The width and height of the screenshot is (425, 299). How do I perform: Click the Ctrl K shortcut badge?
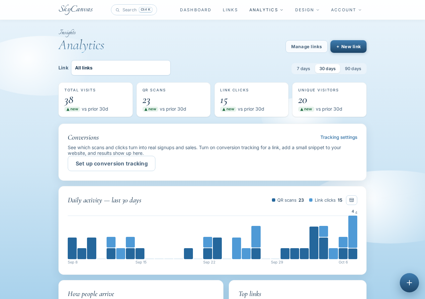145,10
